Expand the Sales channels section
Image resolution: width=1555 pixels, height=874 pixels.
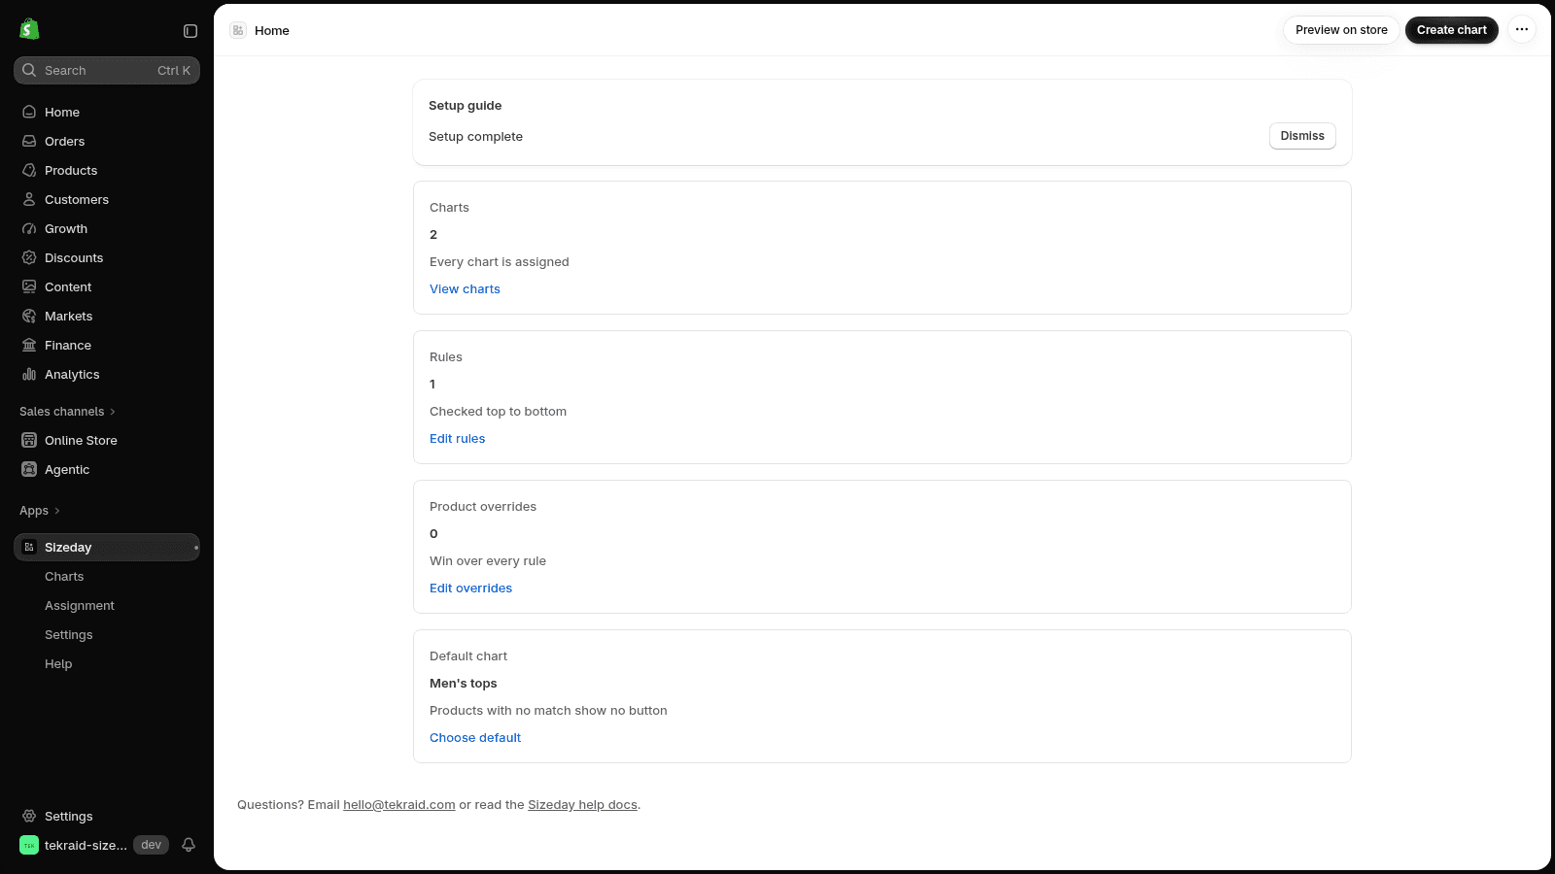point(67,412)
